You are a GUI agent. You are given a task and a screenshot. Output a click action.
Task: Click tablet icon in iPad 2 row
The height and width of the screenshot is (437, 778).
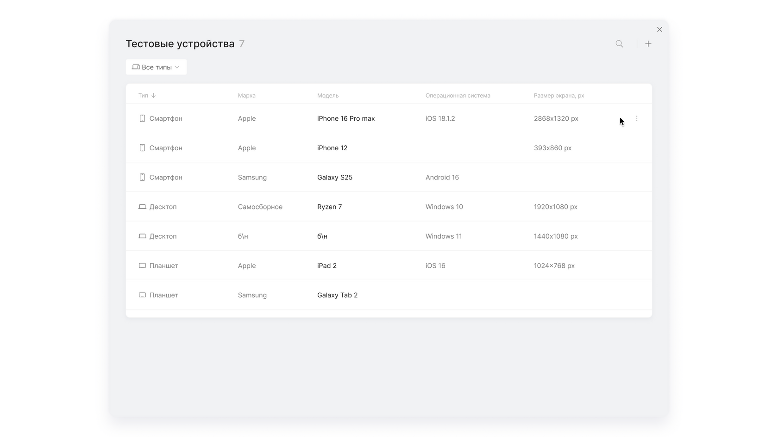(x=142, y=265)
